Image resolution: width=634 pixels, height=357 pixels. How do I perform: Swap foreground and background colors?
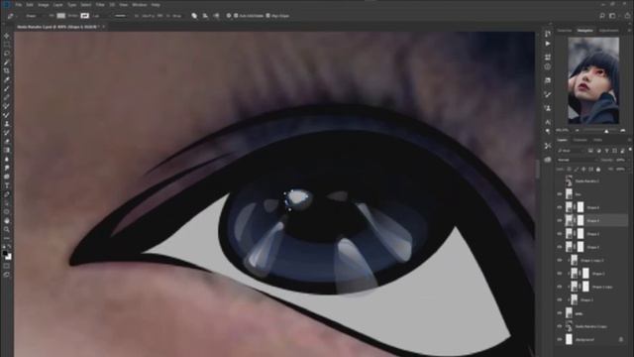point(10,247)
